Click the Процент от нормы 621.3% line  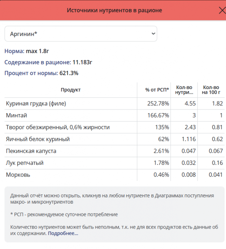[x=41, y=73]
